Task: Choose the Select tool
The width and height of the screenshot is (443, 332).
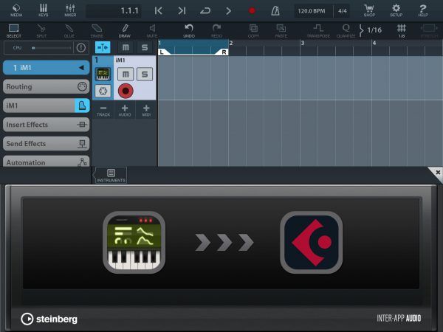Action: tap(13, 31)
